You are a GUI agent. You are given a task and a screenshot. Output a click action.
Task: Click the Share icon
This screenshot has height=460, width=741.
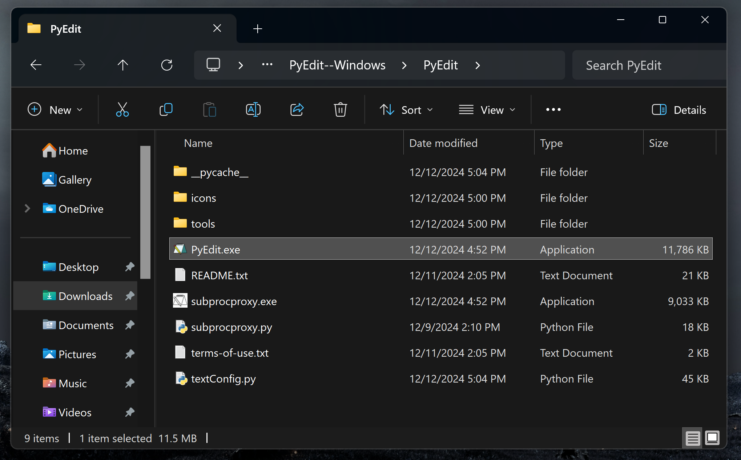point(297,109)
